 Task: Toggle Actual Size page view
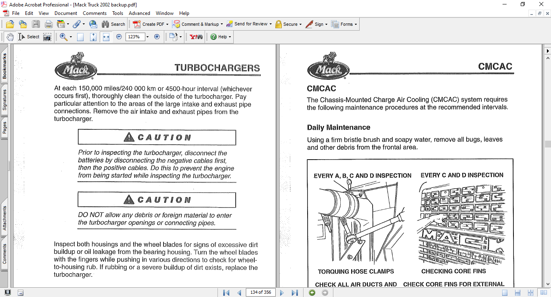point(80,37)
